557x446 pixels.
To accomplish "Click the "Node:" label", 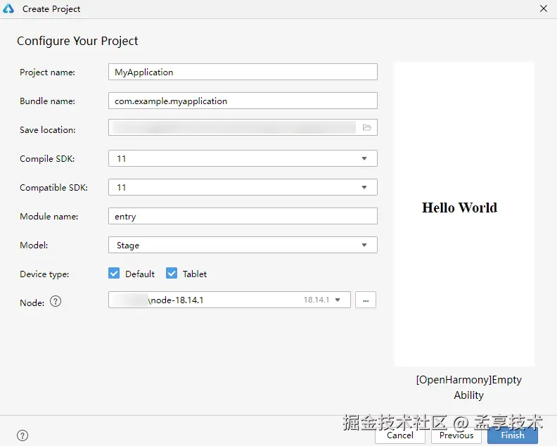I will [x=32, y=302].
